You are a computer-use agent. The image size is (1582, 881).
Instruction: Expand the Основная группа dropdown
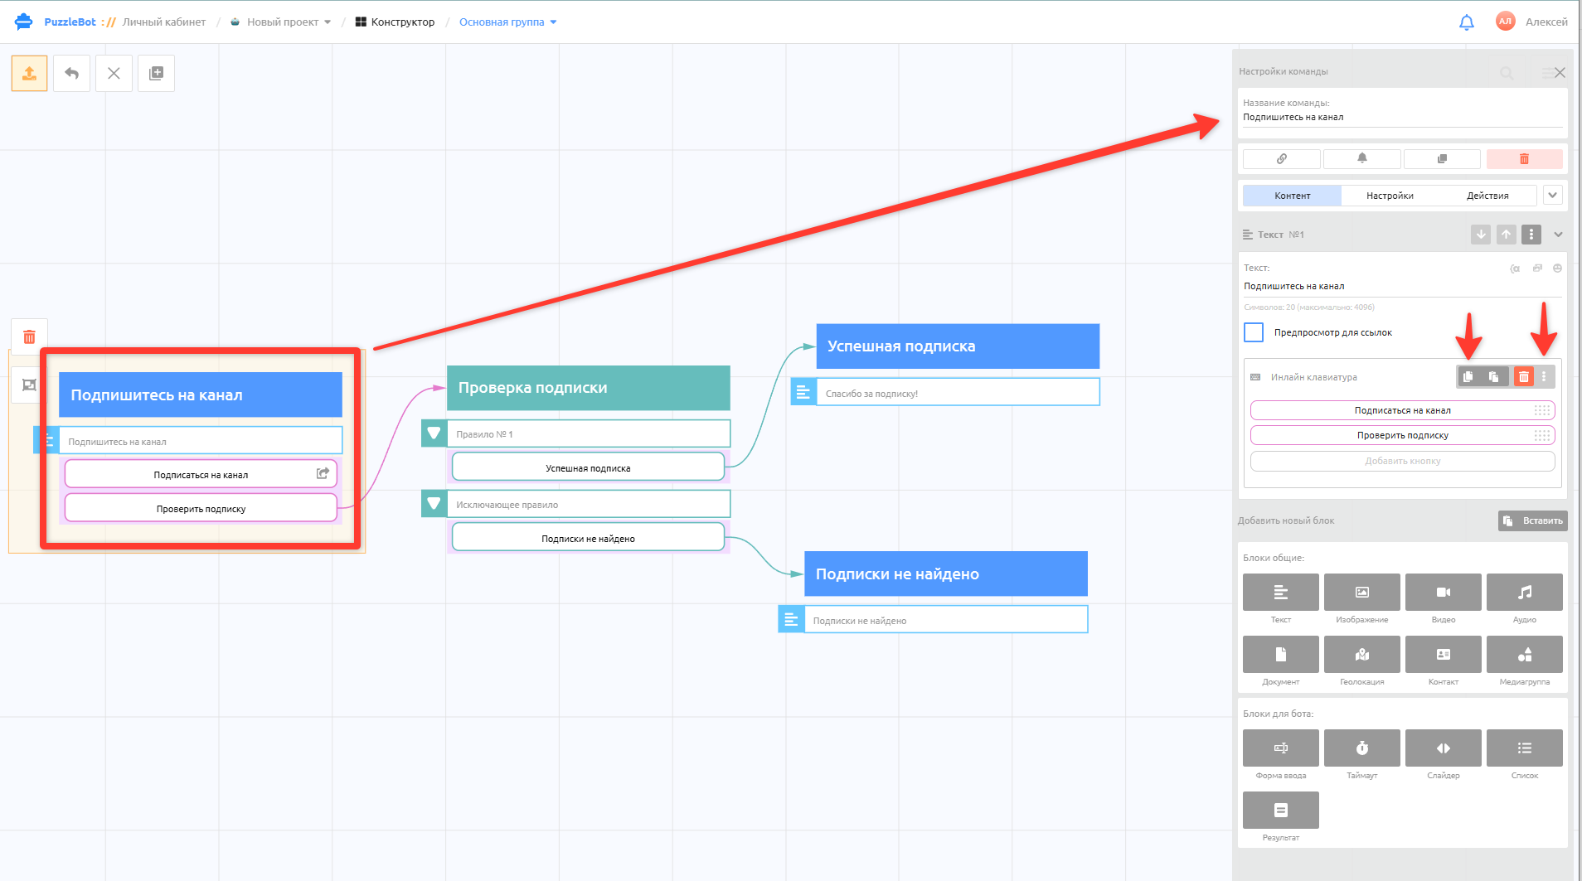point(507,22)
